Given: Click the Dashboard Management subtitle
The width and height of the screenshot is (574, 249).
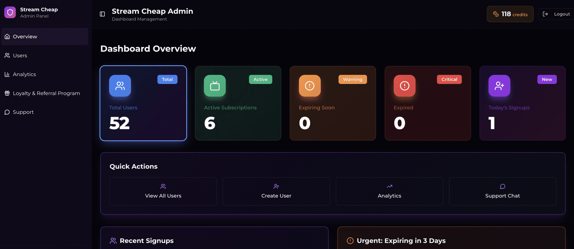Looking at the screenshot, I should 140,19.
